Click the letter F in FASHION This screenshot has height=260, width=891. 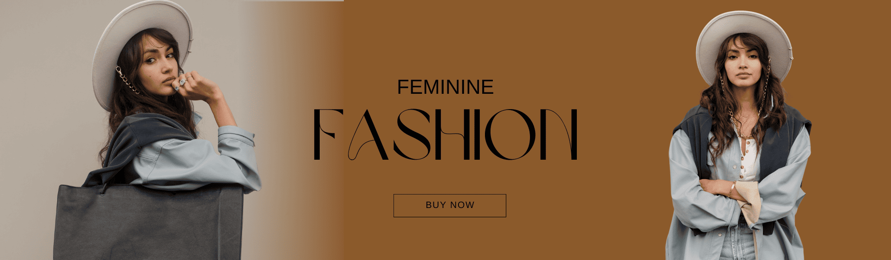point(329,135)
